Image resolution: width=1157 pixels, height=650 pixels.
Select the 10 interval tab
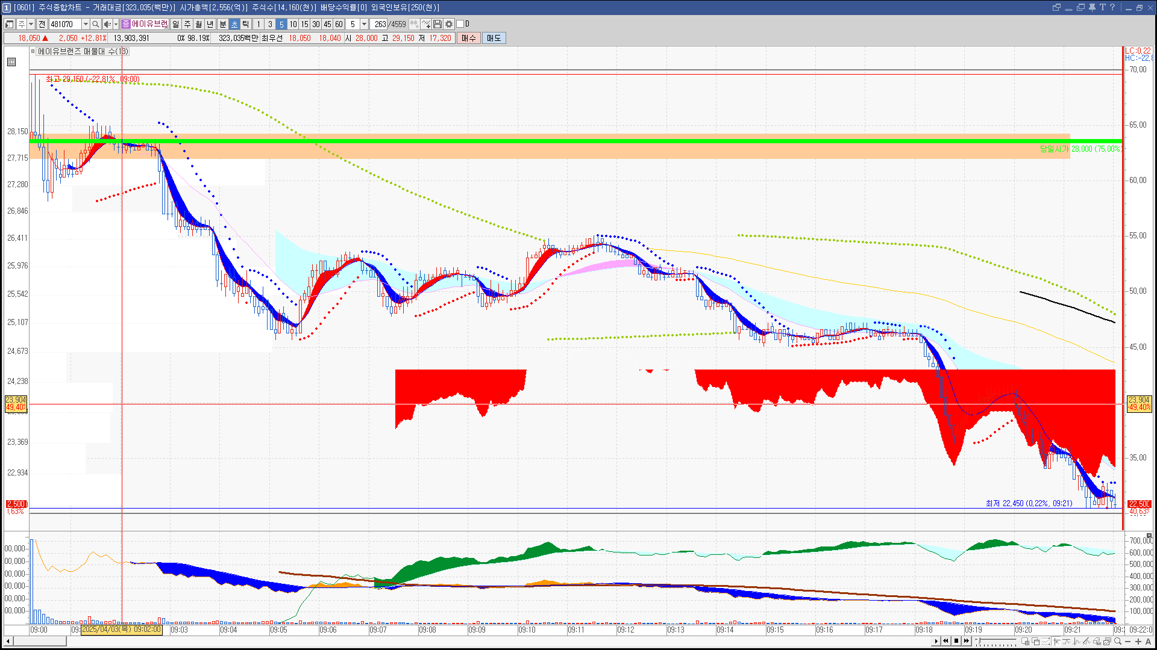293,24
